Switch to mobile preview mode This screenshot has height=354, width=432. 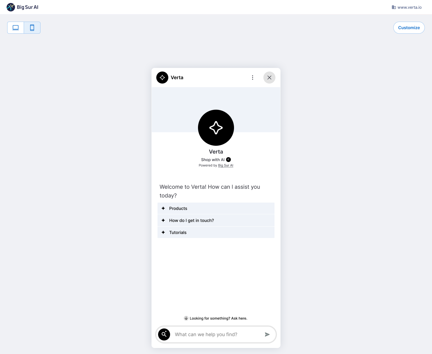32,28
